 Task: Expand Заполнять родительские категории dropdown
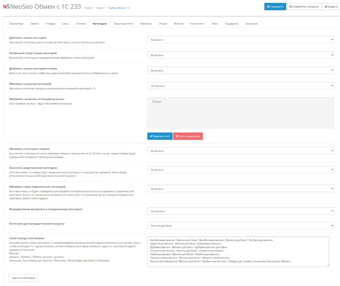tap(241, 170)
